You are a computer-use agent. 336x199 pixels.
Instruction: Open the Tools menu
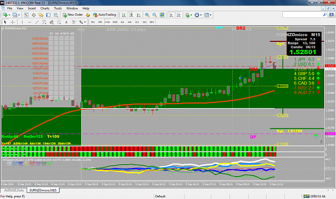(58, 9)
